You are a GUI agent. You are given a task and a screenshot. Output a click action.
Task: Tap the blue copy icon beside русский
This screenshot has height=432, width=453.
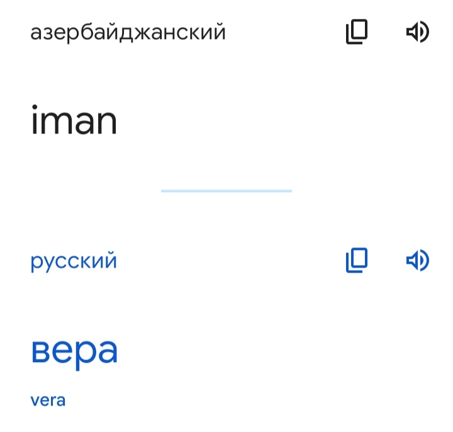click(x=357, y=260)
